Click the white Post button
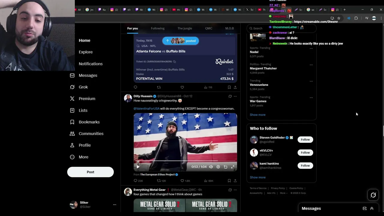 tap(90, 172)
